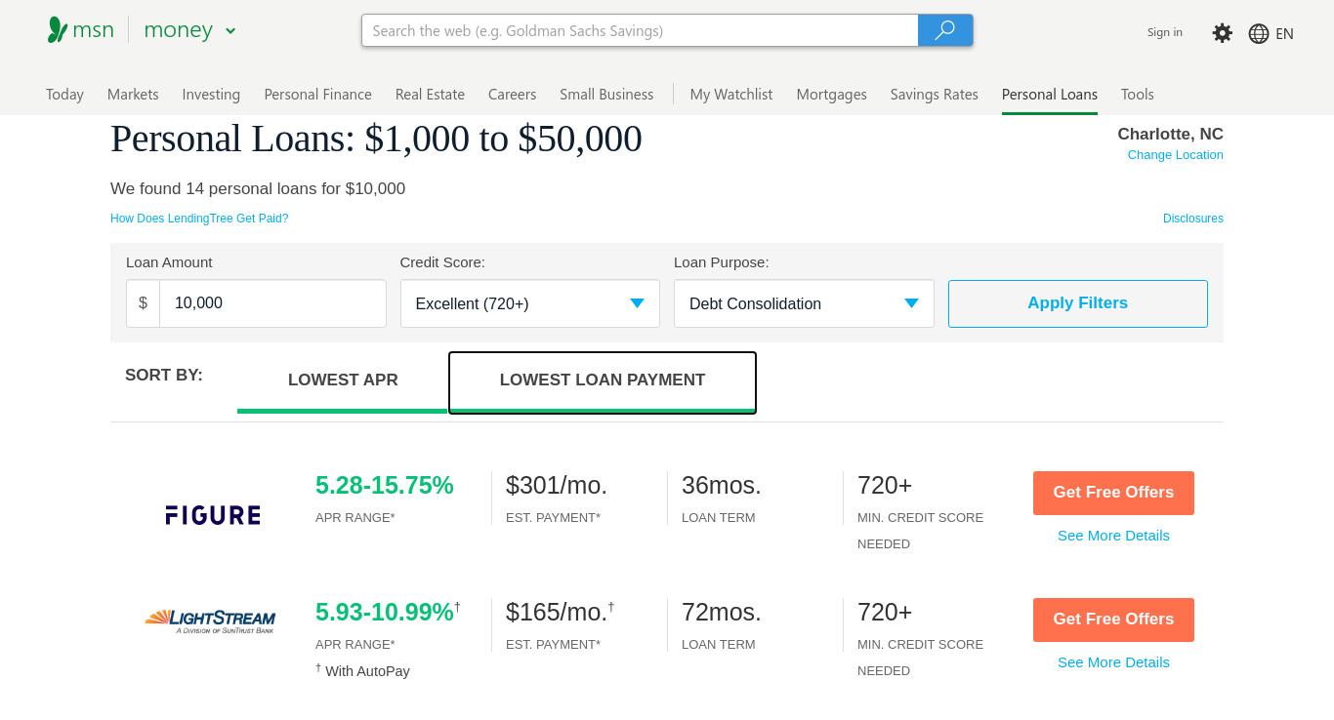Screen dimensions: 1334x720
Task: Click the Loan Amount input field
Action: 272,303
